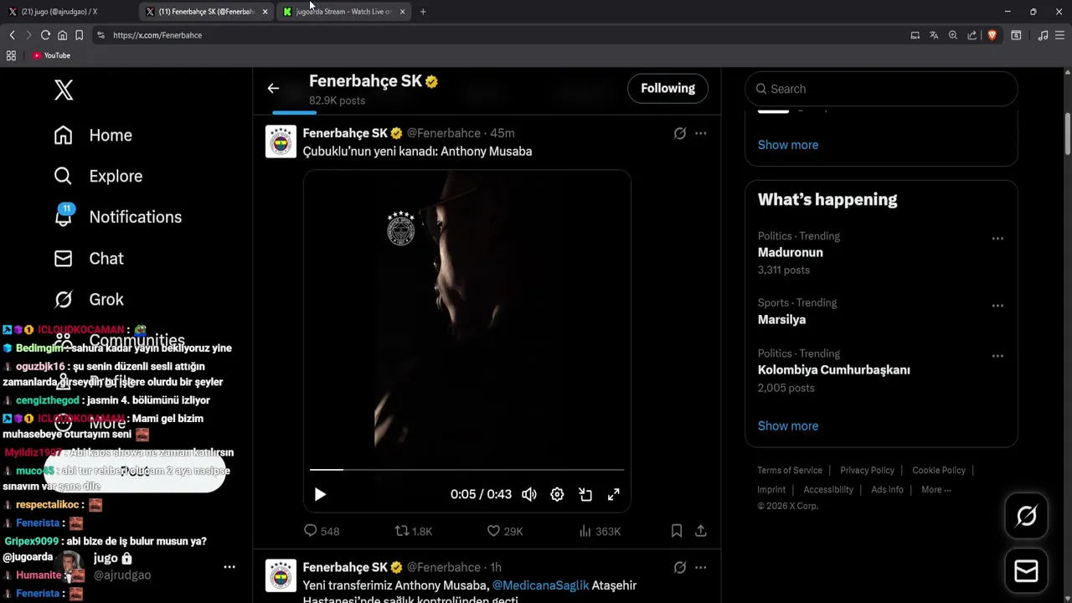
Task: Open Grok from the sidebar
Action: click(x=88, y=299)
